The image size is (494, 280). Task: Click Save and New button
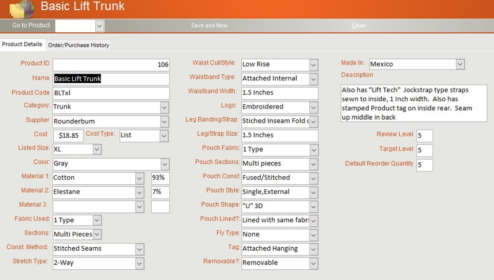click(x=209, y=26)
